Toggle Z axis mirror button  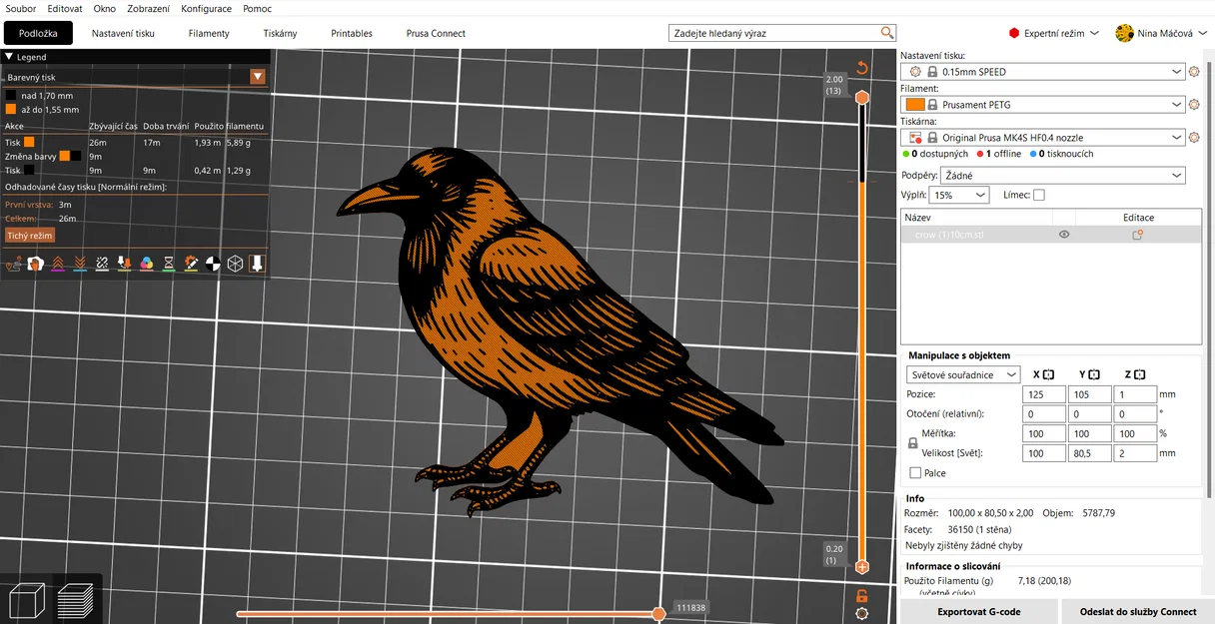click(x=1140, y=374)
